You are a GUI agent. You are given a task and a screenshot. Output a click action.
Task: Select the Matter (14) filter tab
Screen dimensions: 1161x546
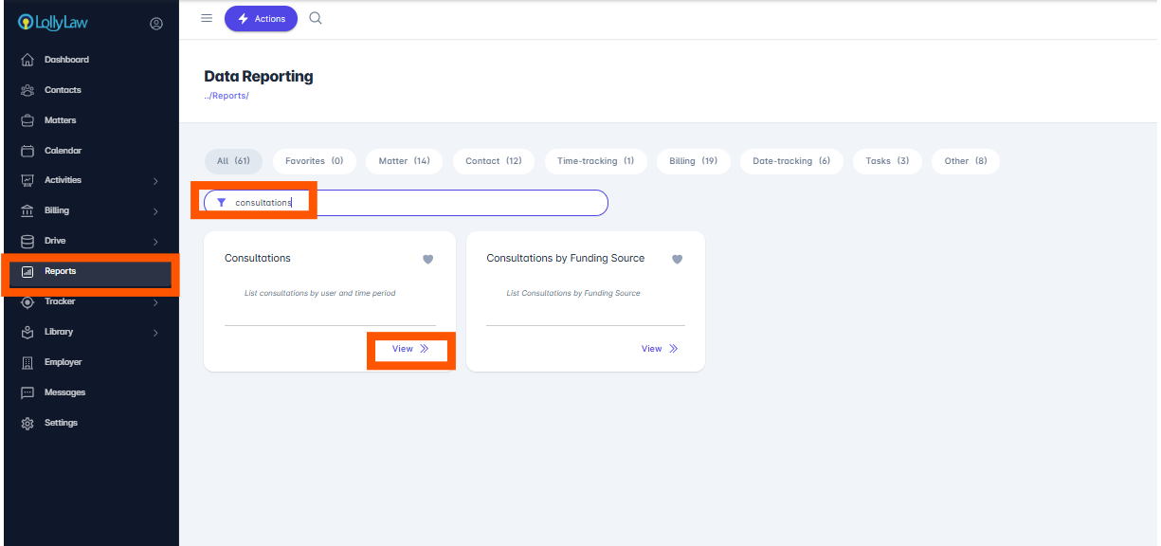pyautogui.click(x=405, y=161)
